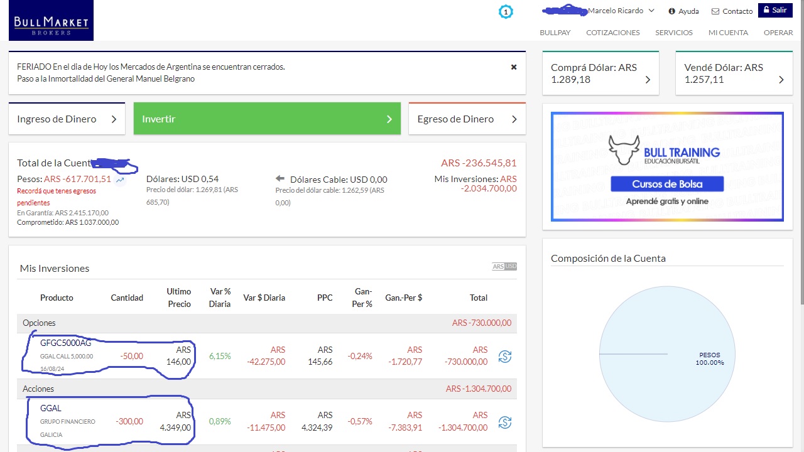Open the BULLPAY menu

(x=555, y=33)
